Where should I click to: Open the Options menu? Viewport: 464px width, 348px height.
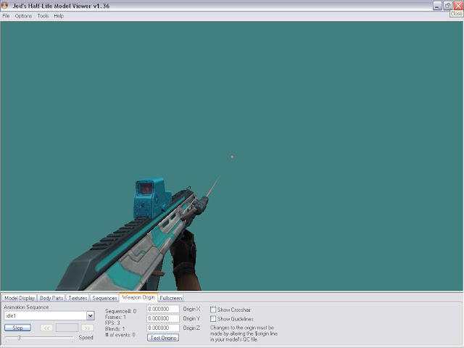pyautogui.click(x=23, y=16)
